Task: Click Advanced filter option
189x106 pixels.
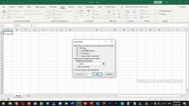Action: (97, 18)
